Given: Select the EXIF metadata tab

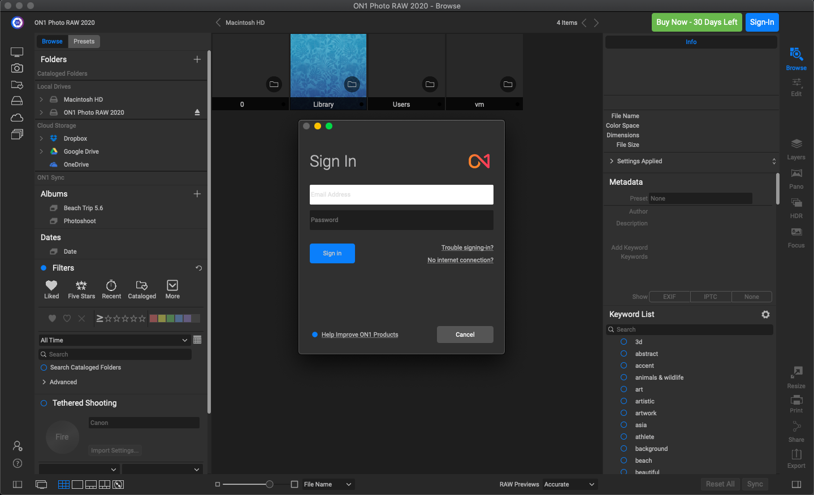Looking at the screenshot, I should 669,297.
